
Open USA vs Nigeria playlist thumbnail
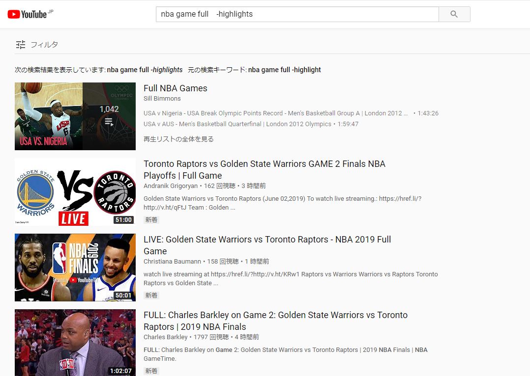(x=75, y=116)
